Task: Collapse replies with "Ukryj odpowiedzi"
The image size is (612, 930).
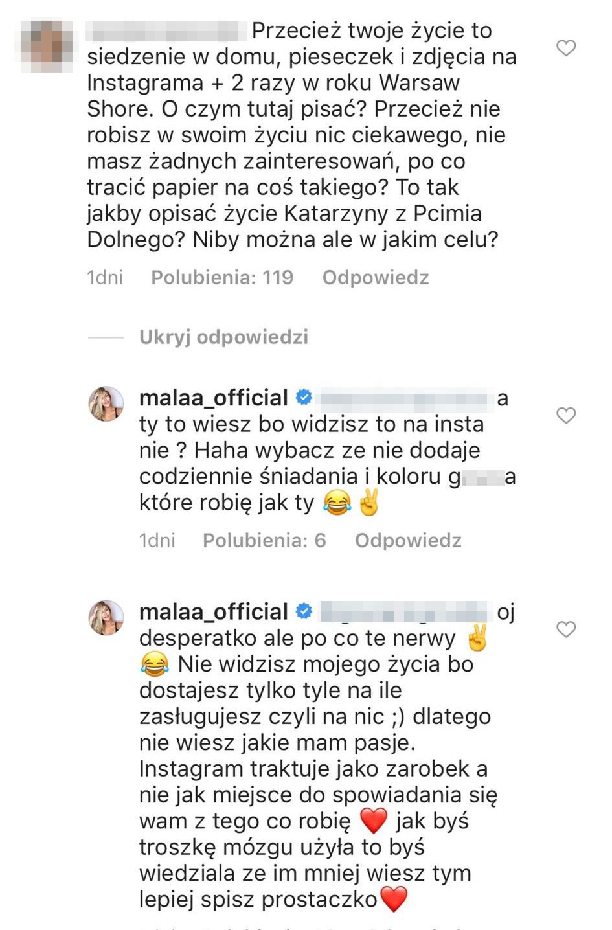Action: pyautogui.click(x=223, y=337)
